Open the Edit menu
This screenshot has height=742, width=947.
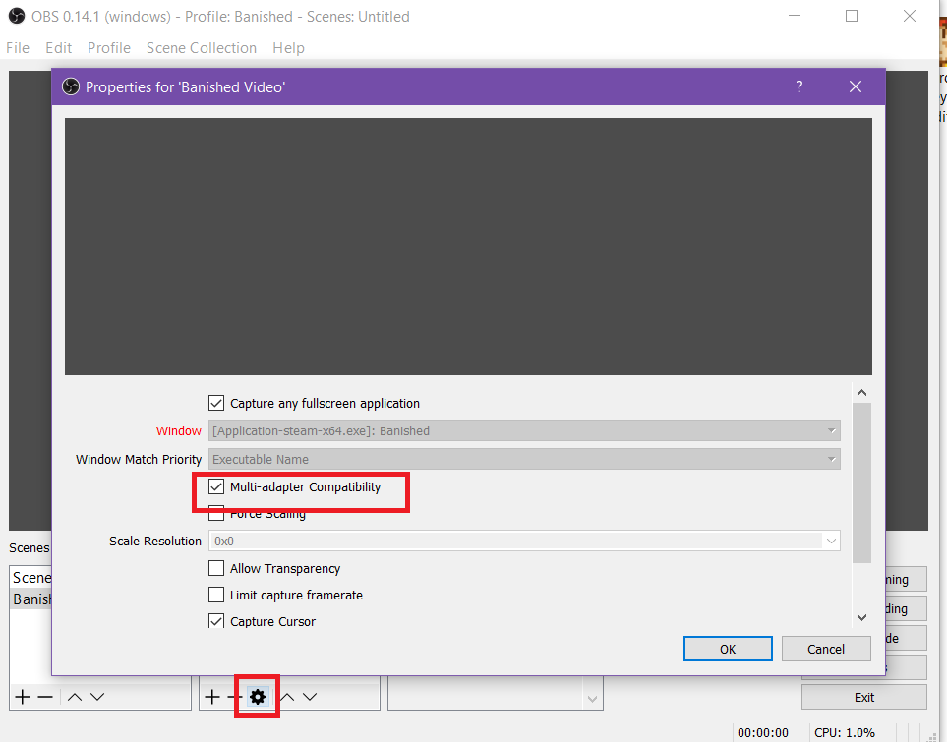click(59, 48)
